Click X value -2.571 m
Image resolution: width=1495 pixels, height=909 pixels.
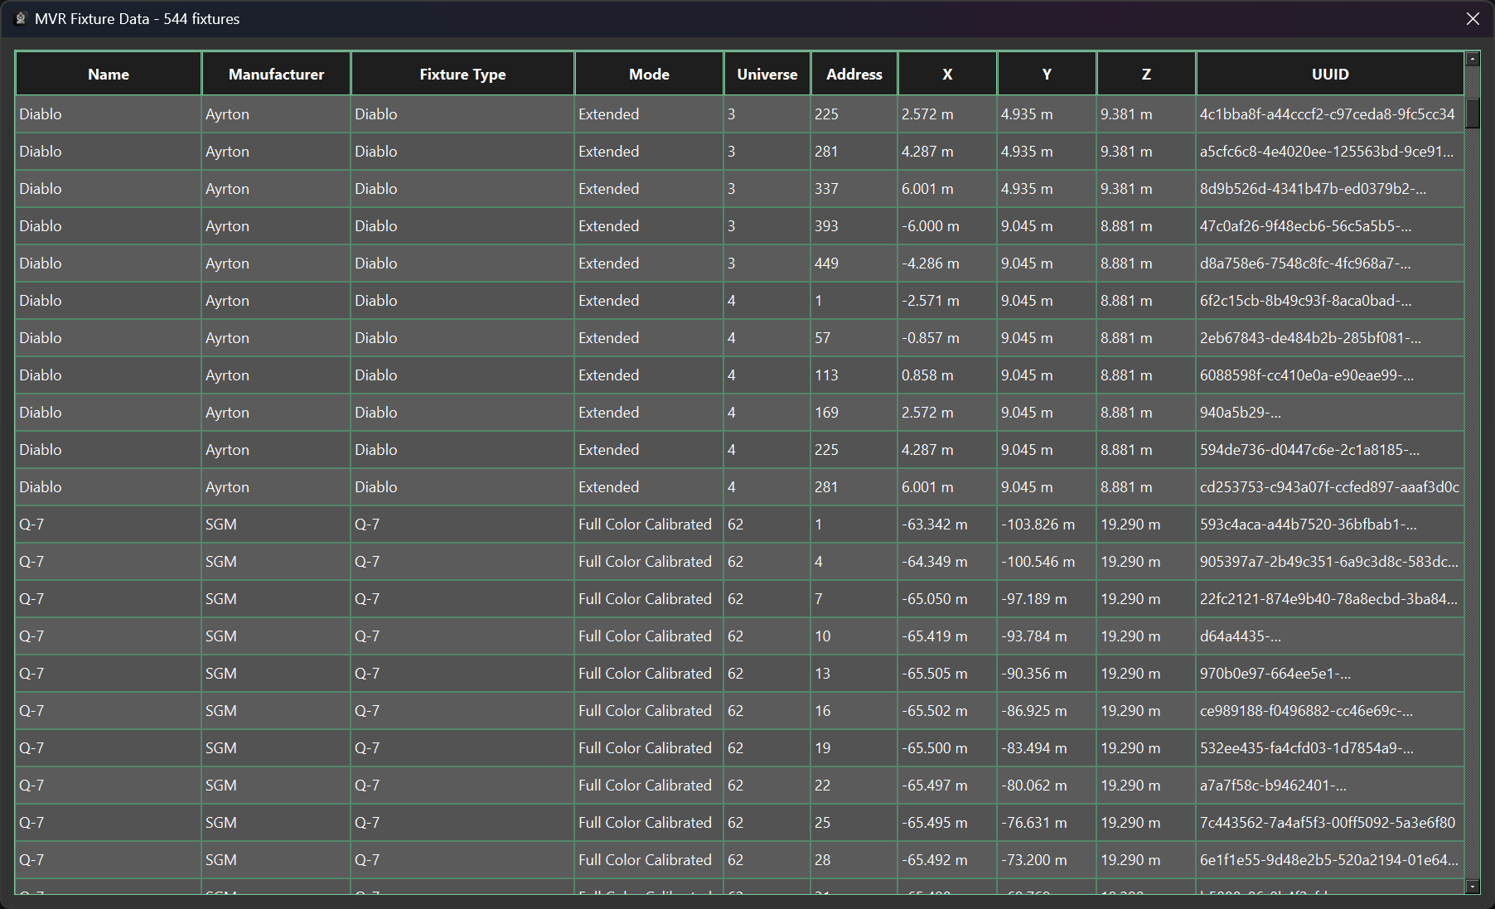tap(947, 301)
